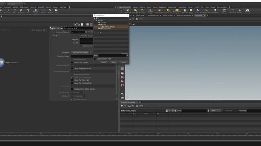
Task: Select the Draw Curve shelf tool
Action: click(8, 11)
